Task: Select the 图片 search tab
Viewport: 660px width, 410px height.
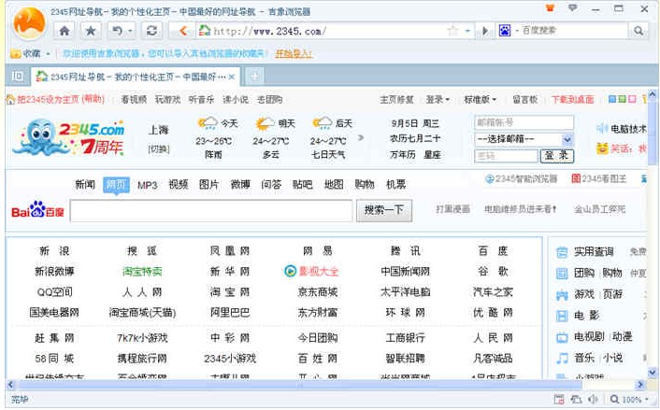Action: point(209,185)
